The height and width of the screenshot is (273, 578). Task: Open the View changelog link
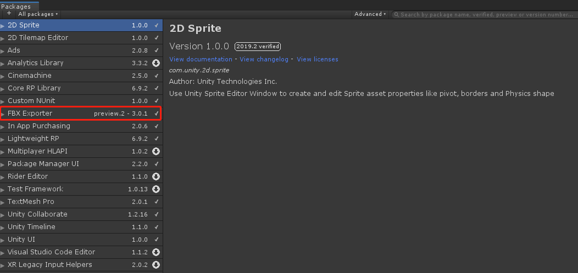click(x=264, y=59)
